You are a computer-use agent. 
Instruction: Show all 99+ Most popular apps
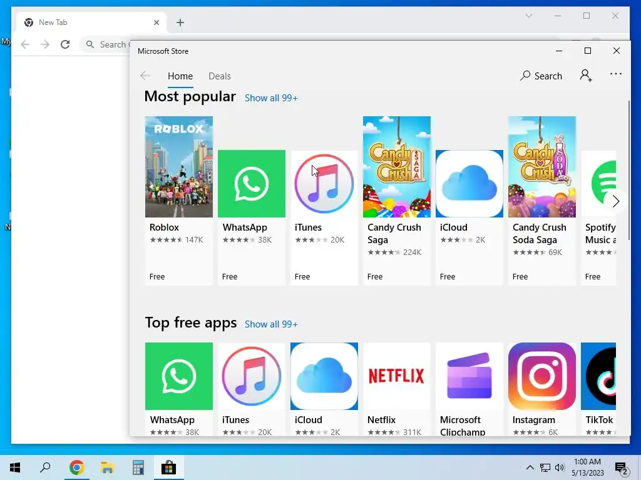tap(271, 98)
